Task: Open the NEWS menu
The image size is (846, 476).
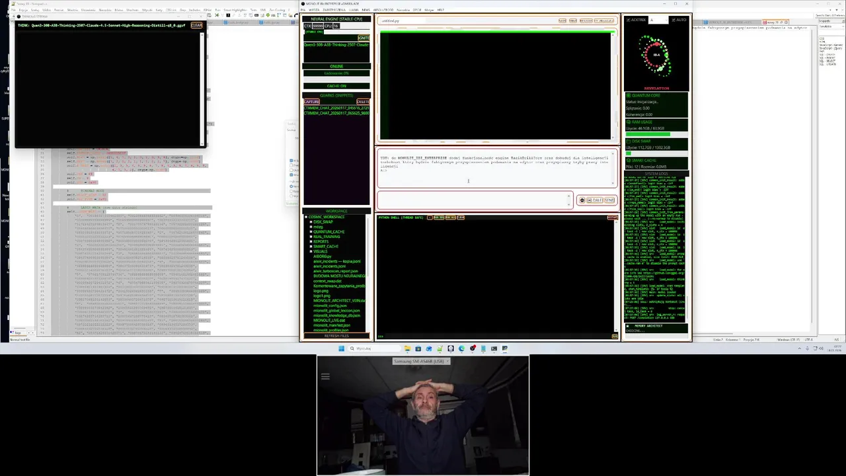Action: point(365,10)
